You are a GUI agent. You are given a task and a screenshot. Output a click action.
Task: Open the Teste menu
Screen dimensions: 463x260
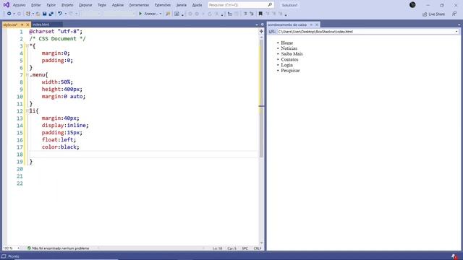click(102, 5)
